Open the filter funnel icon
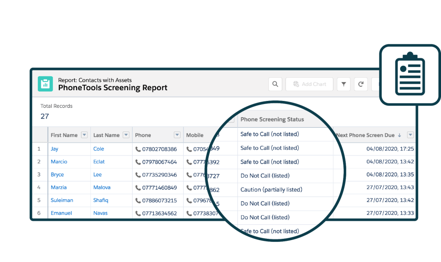This screenshot has width=441, height=262. click(x=344, y=84)
